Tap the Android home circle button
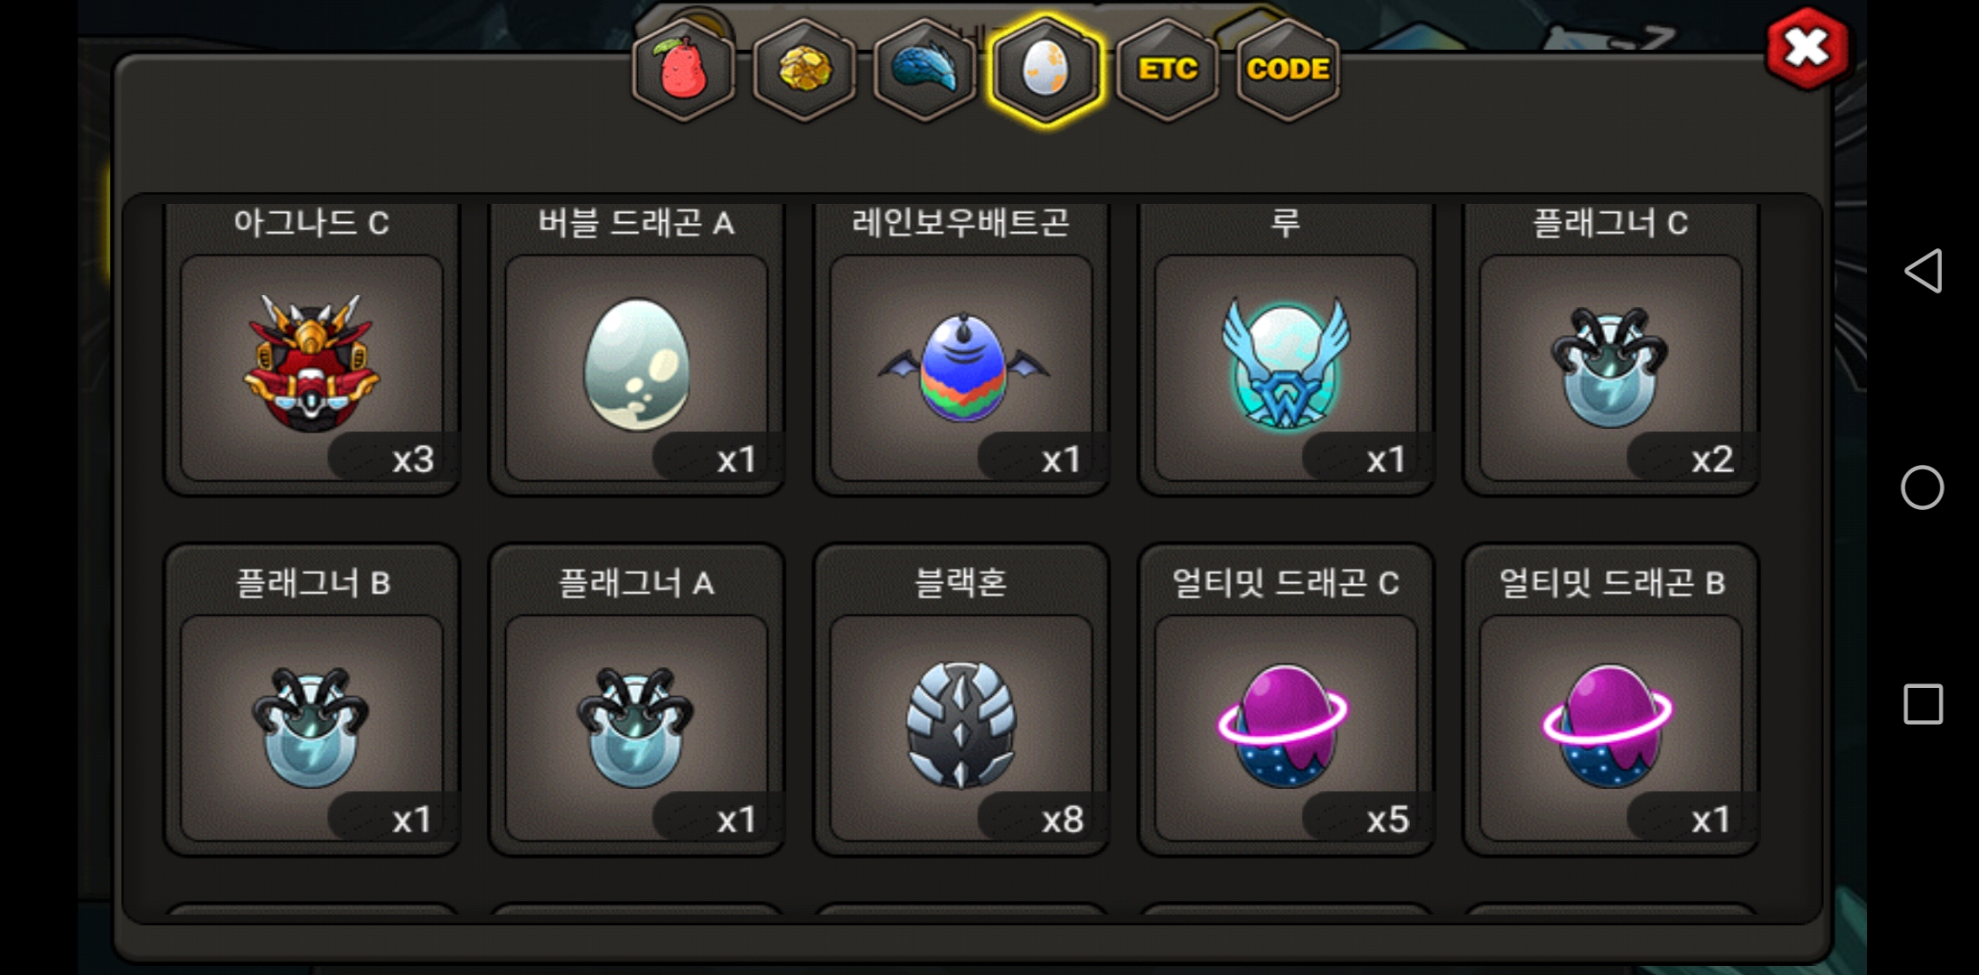 point(1922,487)
